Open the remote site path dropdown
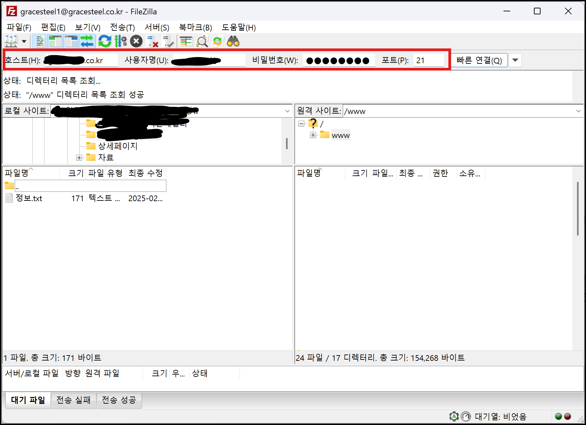The width and height of the screenshot is (586, 425). tap(579, 111)
